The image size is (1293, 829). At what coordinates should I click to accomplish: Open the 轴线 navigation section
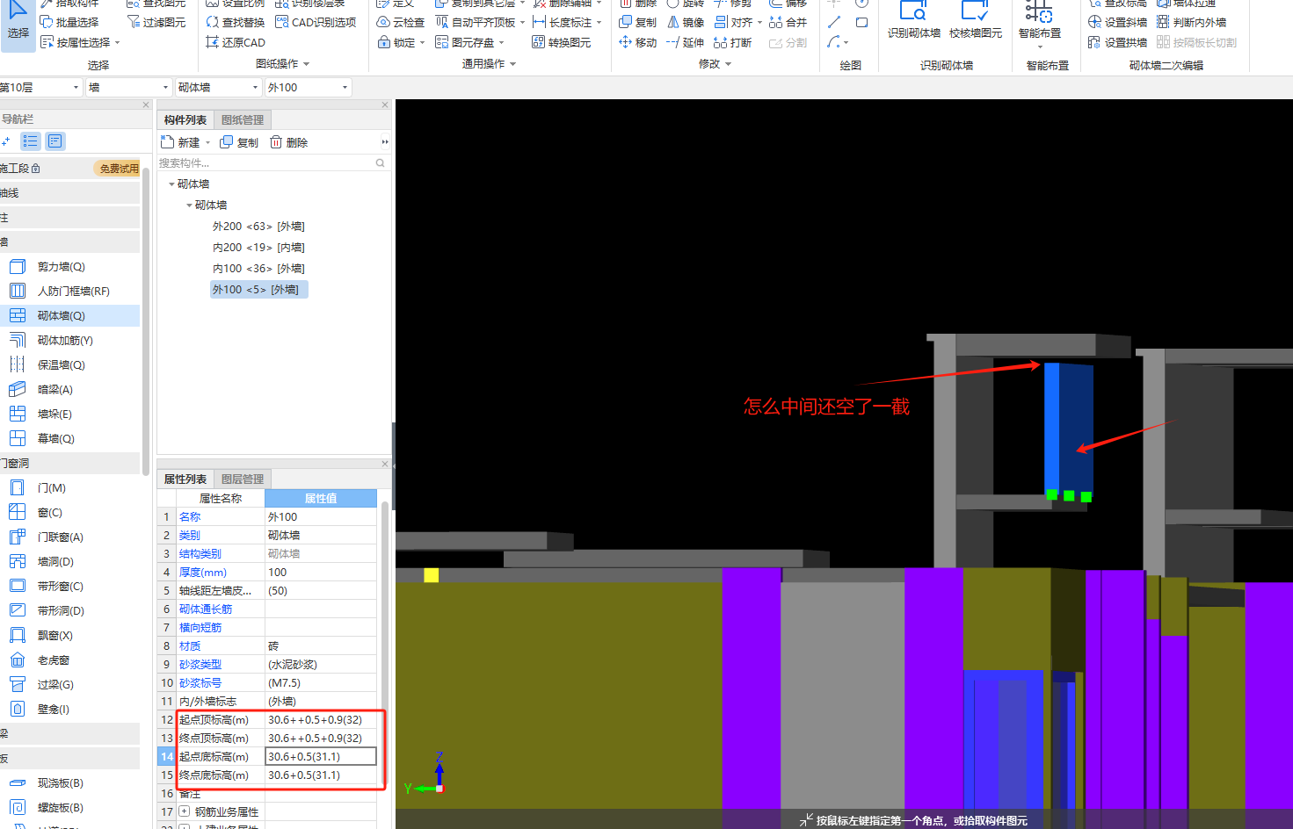click(x=69, y=192)
